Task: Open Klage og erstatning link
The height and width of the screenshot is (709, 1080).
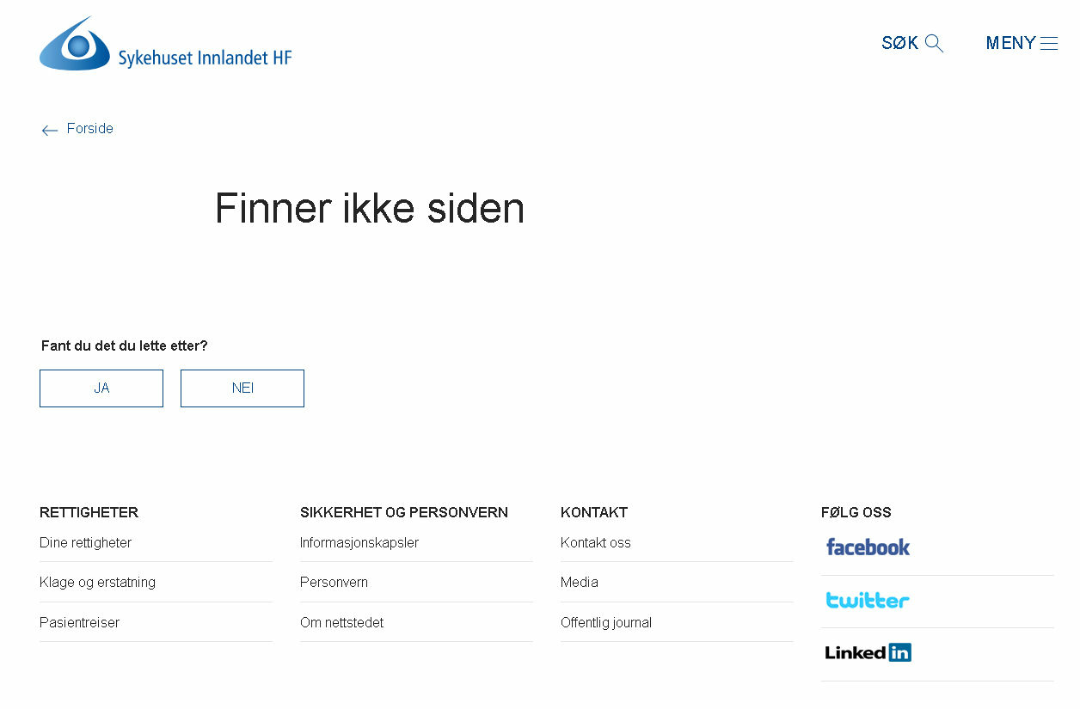Action: pos(97,583)
